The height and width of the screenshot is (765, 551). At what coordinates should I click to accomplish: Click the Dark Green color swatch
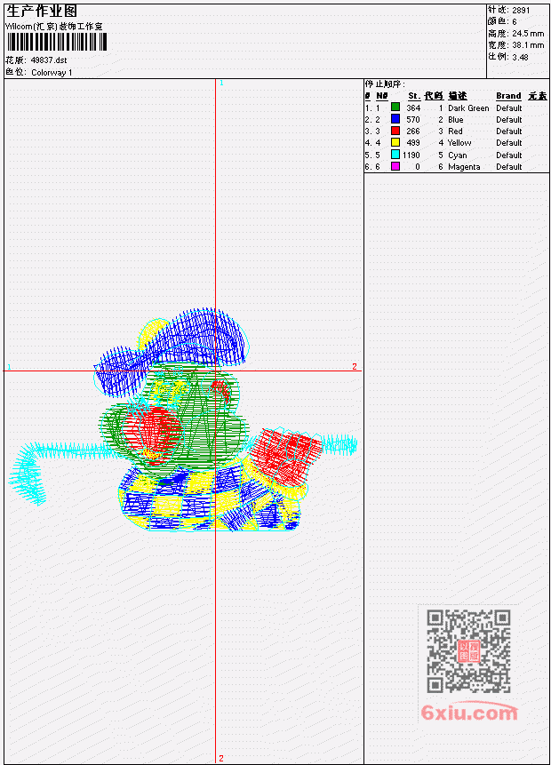tap(395, 108)
